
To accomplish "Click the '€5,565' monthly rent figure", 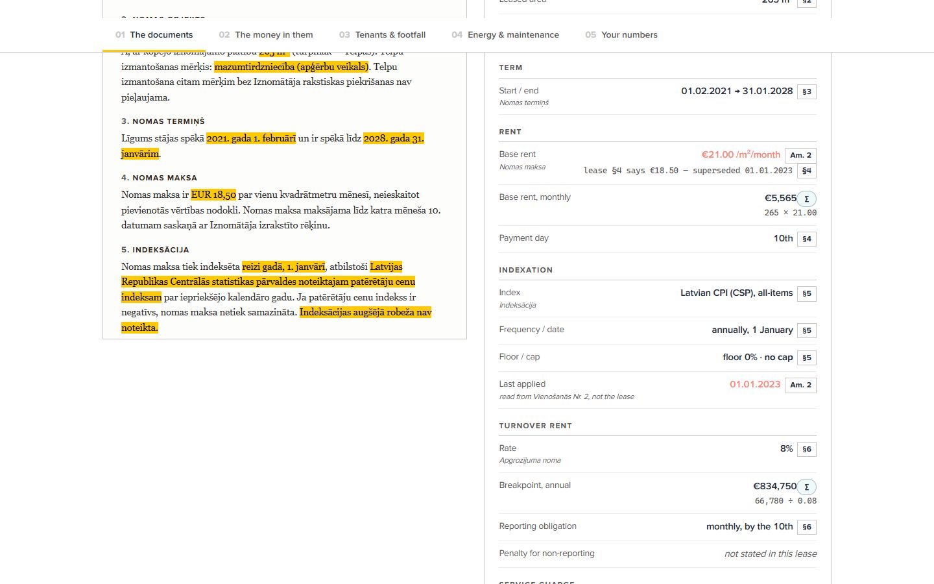I will coord(780,198).
